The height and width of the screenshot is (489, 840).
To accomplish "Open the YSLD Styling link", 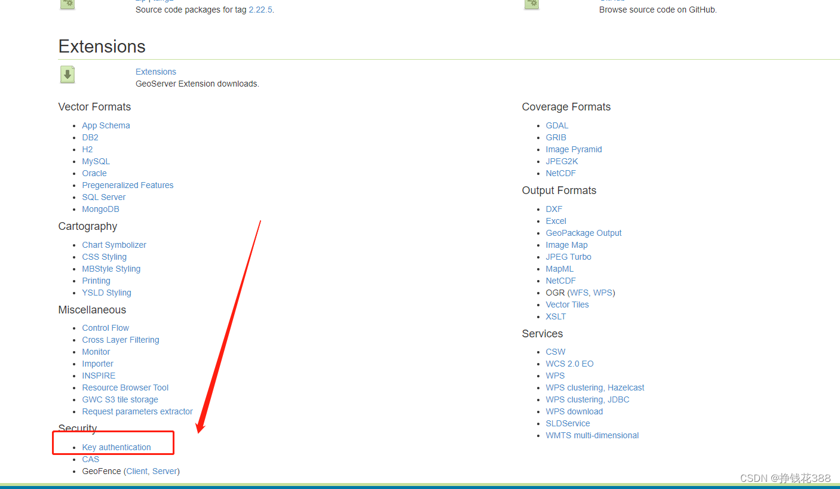I will coord(106,293).
